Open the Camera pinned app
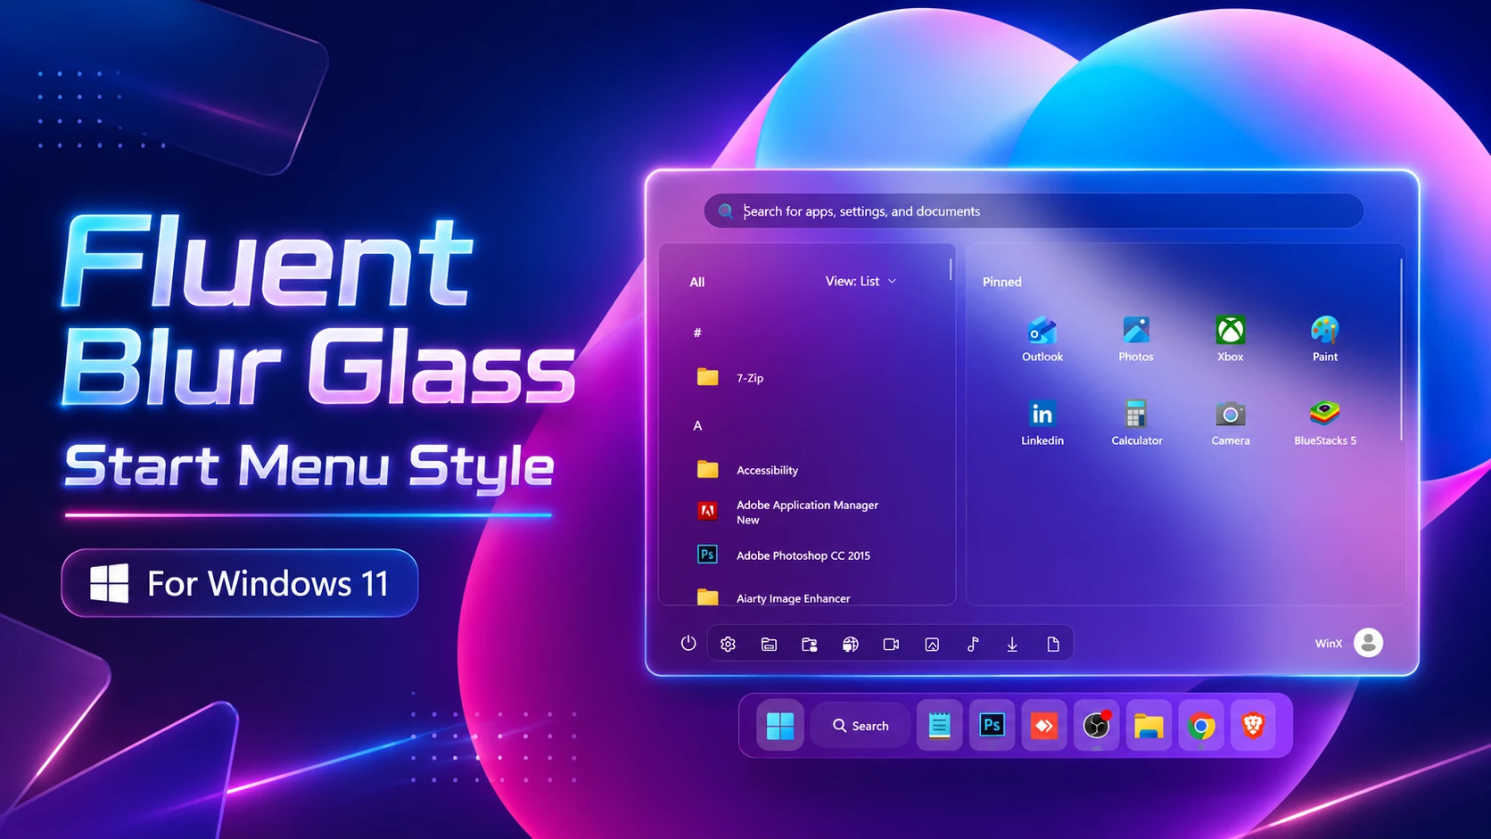 (x=1231, y=423)
